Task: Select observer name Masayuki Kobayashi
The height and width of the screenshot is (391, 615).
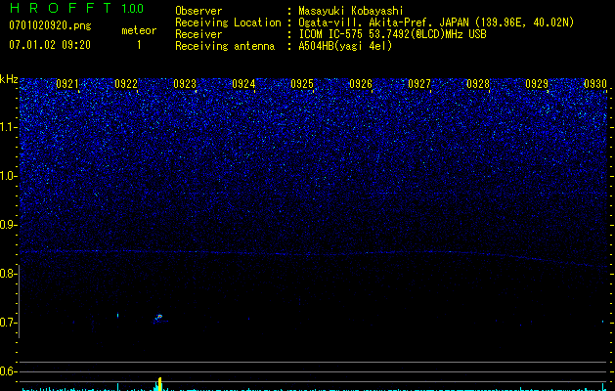Action: (351, 11)
